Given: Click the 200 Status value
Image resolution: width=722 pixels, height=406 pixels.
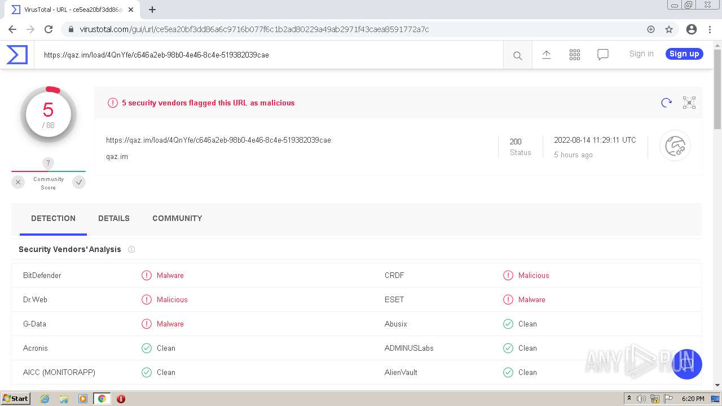Looking at the screenshot, I should pos(516,142).
